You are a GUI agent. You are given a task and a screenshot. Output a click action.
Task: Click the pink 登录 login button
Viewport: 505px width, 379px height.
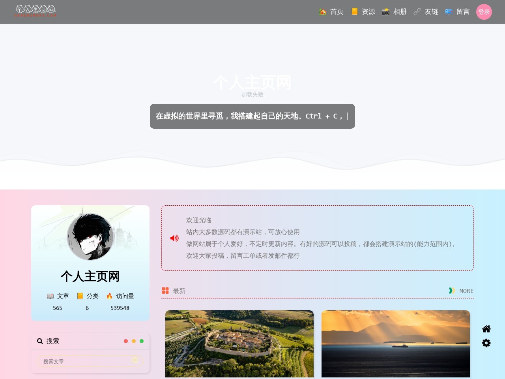(484, 12)
